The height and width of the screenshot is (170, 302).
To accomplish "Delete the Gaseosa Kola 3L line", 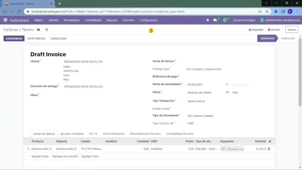I will (x=269, y=149).
